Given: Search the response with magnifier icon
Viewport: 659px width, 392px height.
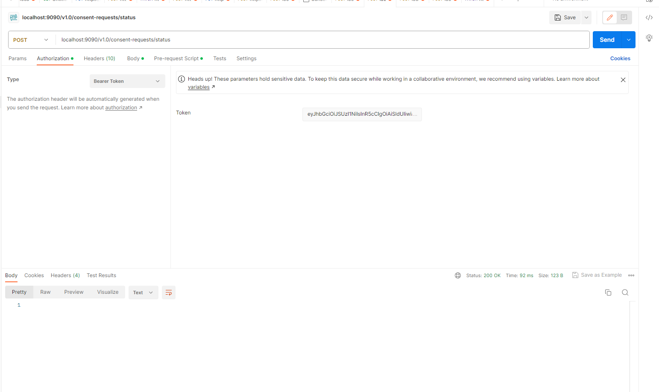Looking at the screenshot, I should pos(625,293).
